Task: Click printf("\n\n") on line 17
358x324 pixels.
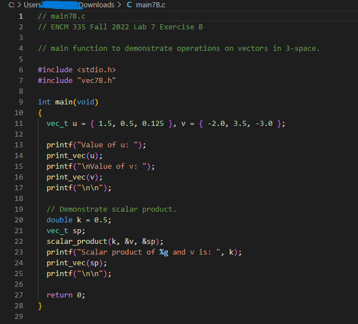Action: point(79,188)
